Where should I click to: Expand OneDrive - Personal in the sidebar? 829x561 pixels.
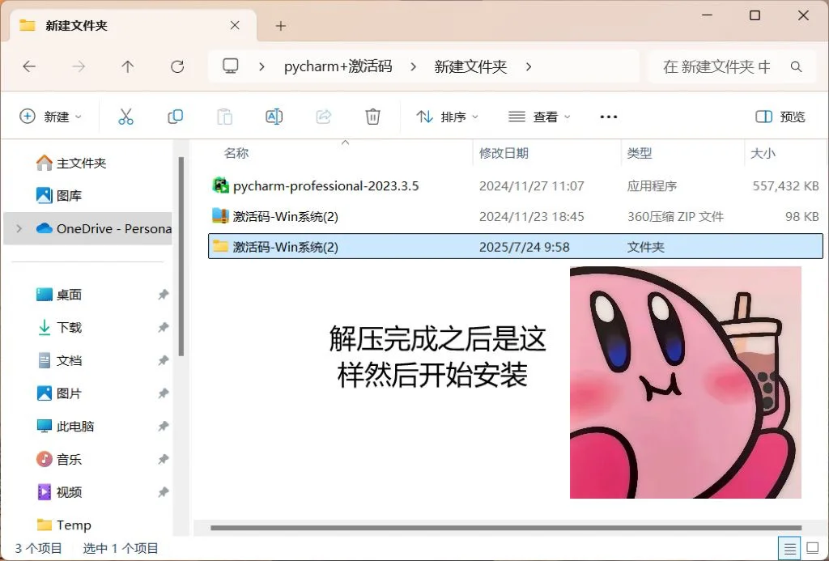point(18,228)
